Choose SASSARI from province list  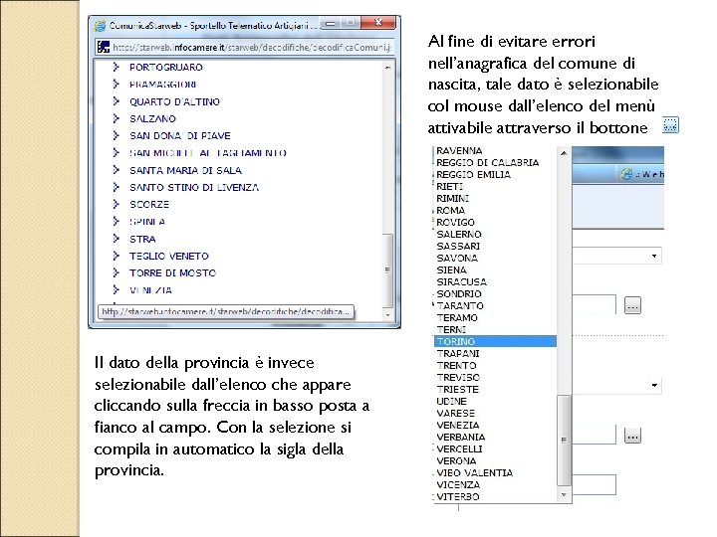click(458, 247)
